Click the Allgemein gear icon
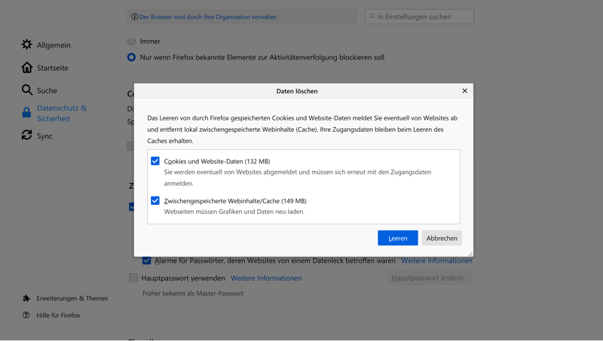This screenshot has width=603, height=341. tap(27, 45)
